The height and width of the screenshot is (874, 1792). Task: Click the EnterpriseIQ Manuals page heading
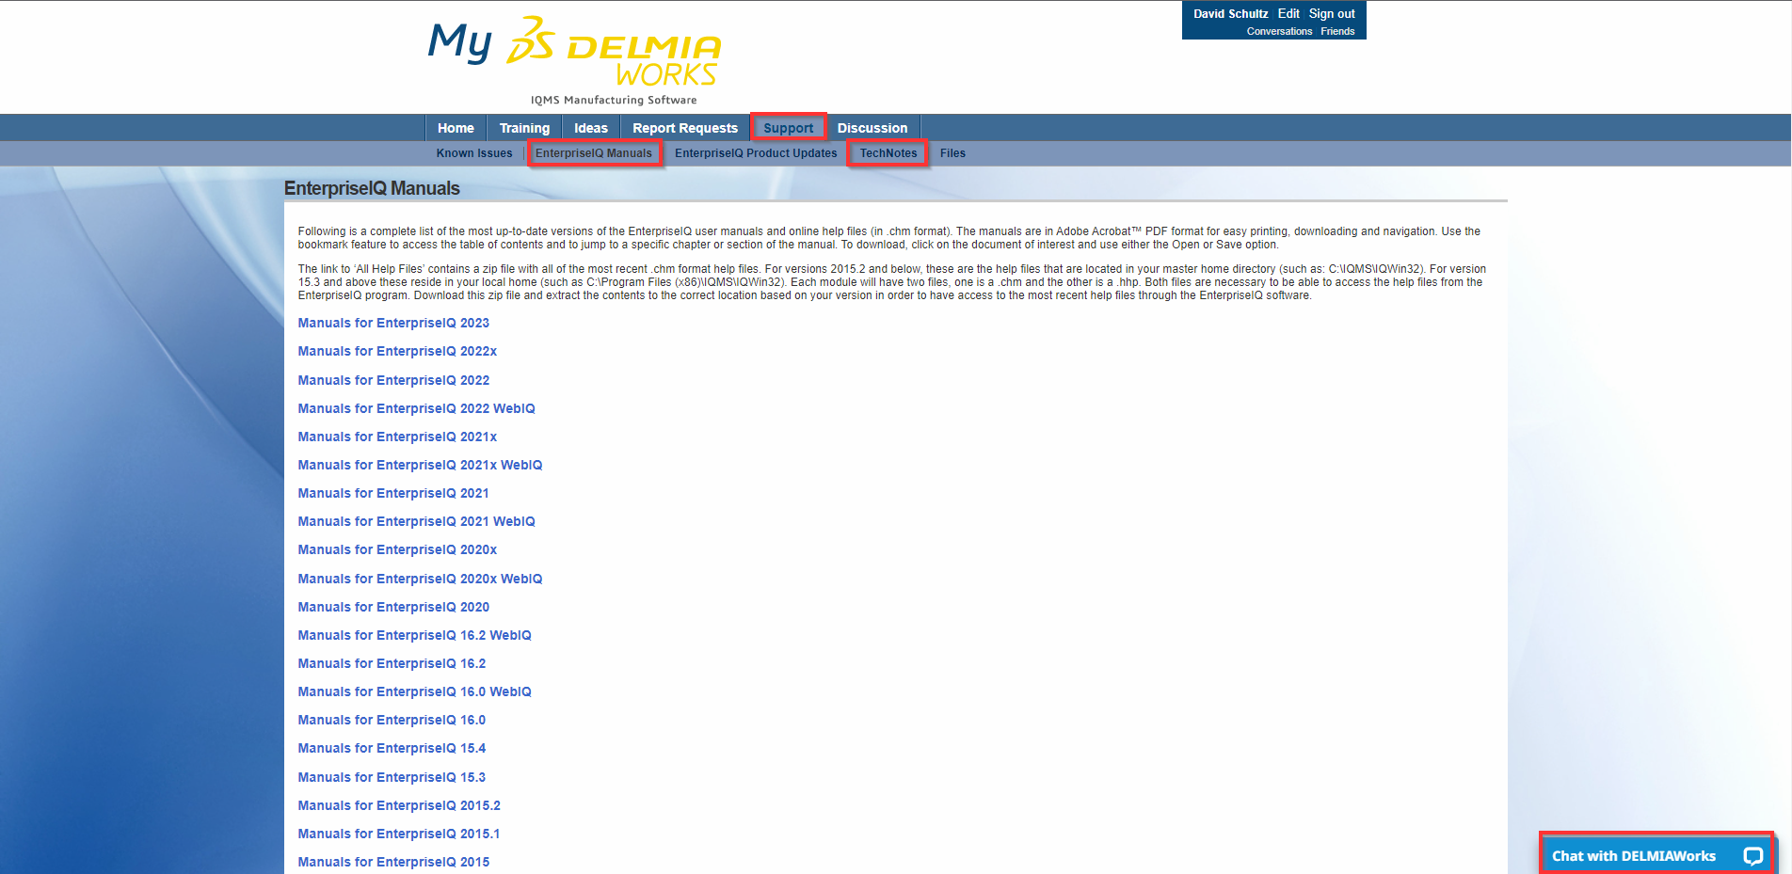[372, 188]
